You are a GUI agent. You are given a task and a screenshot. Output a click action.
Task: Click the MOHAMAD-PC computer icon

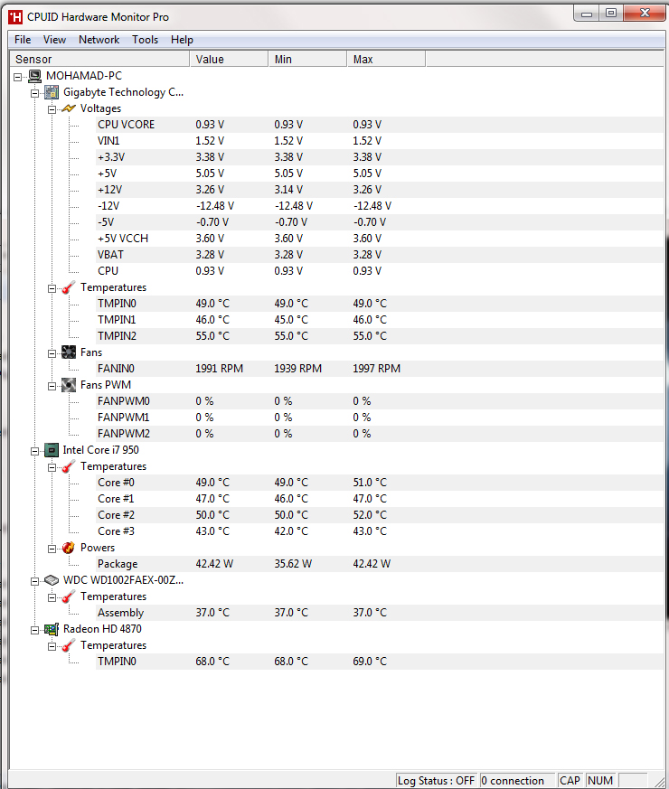(34, 76)
